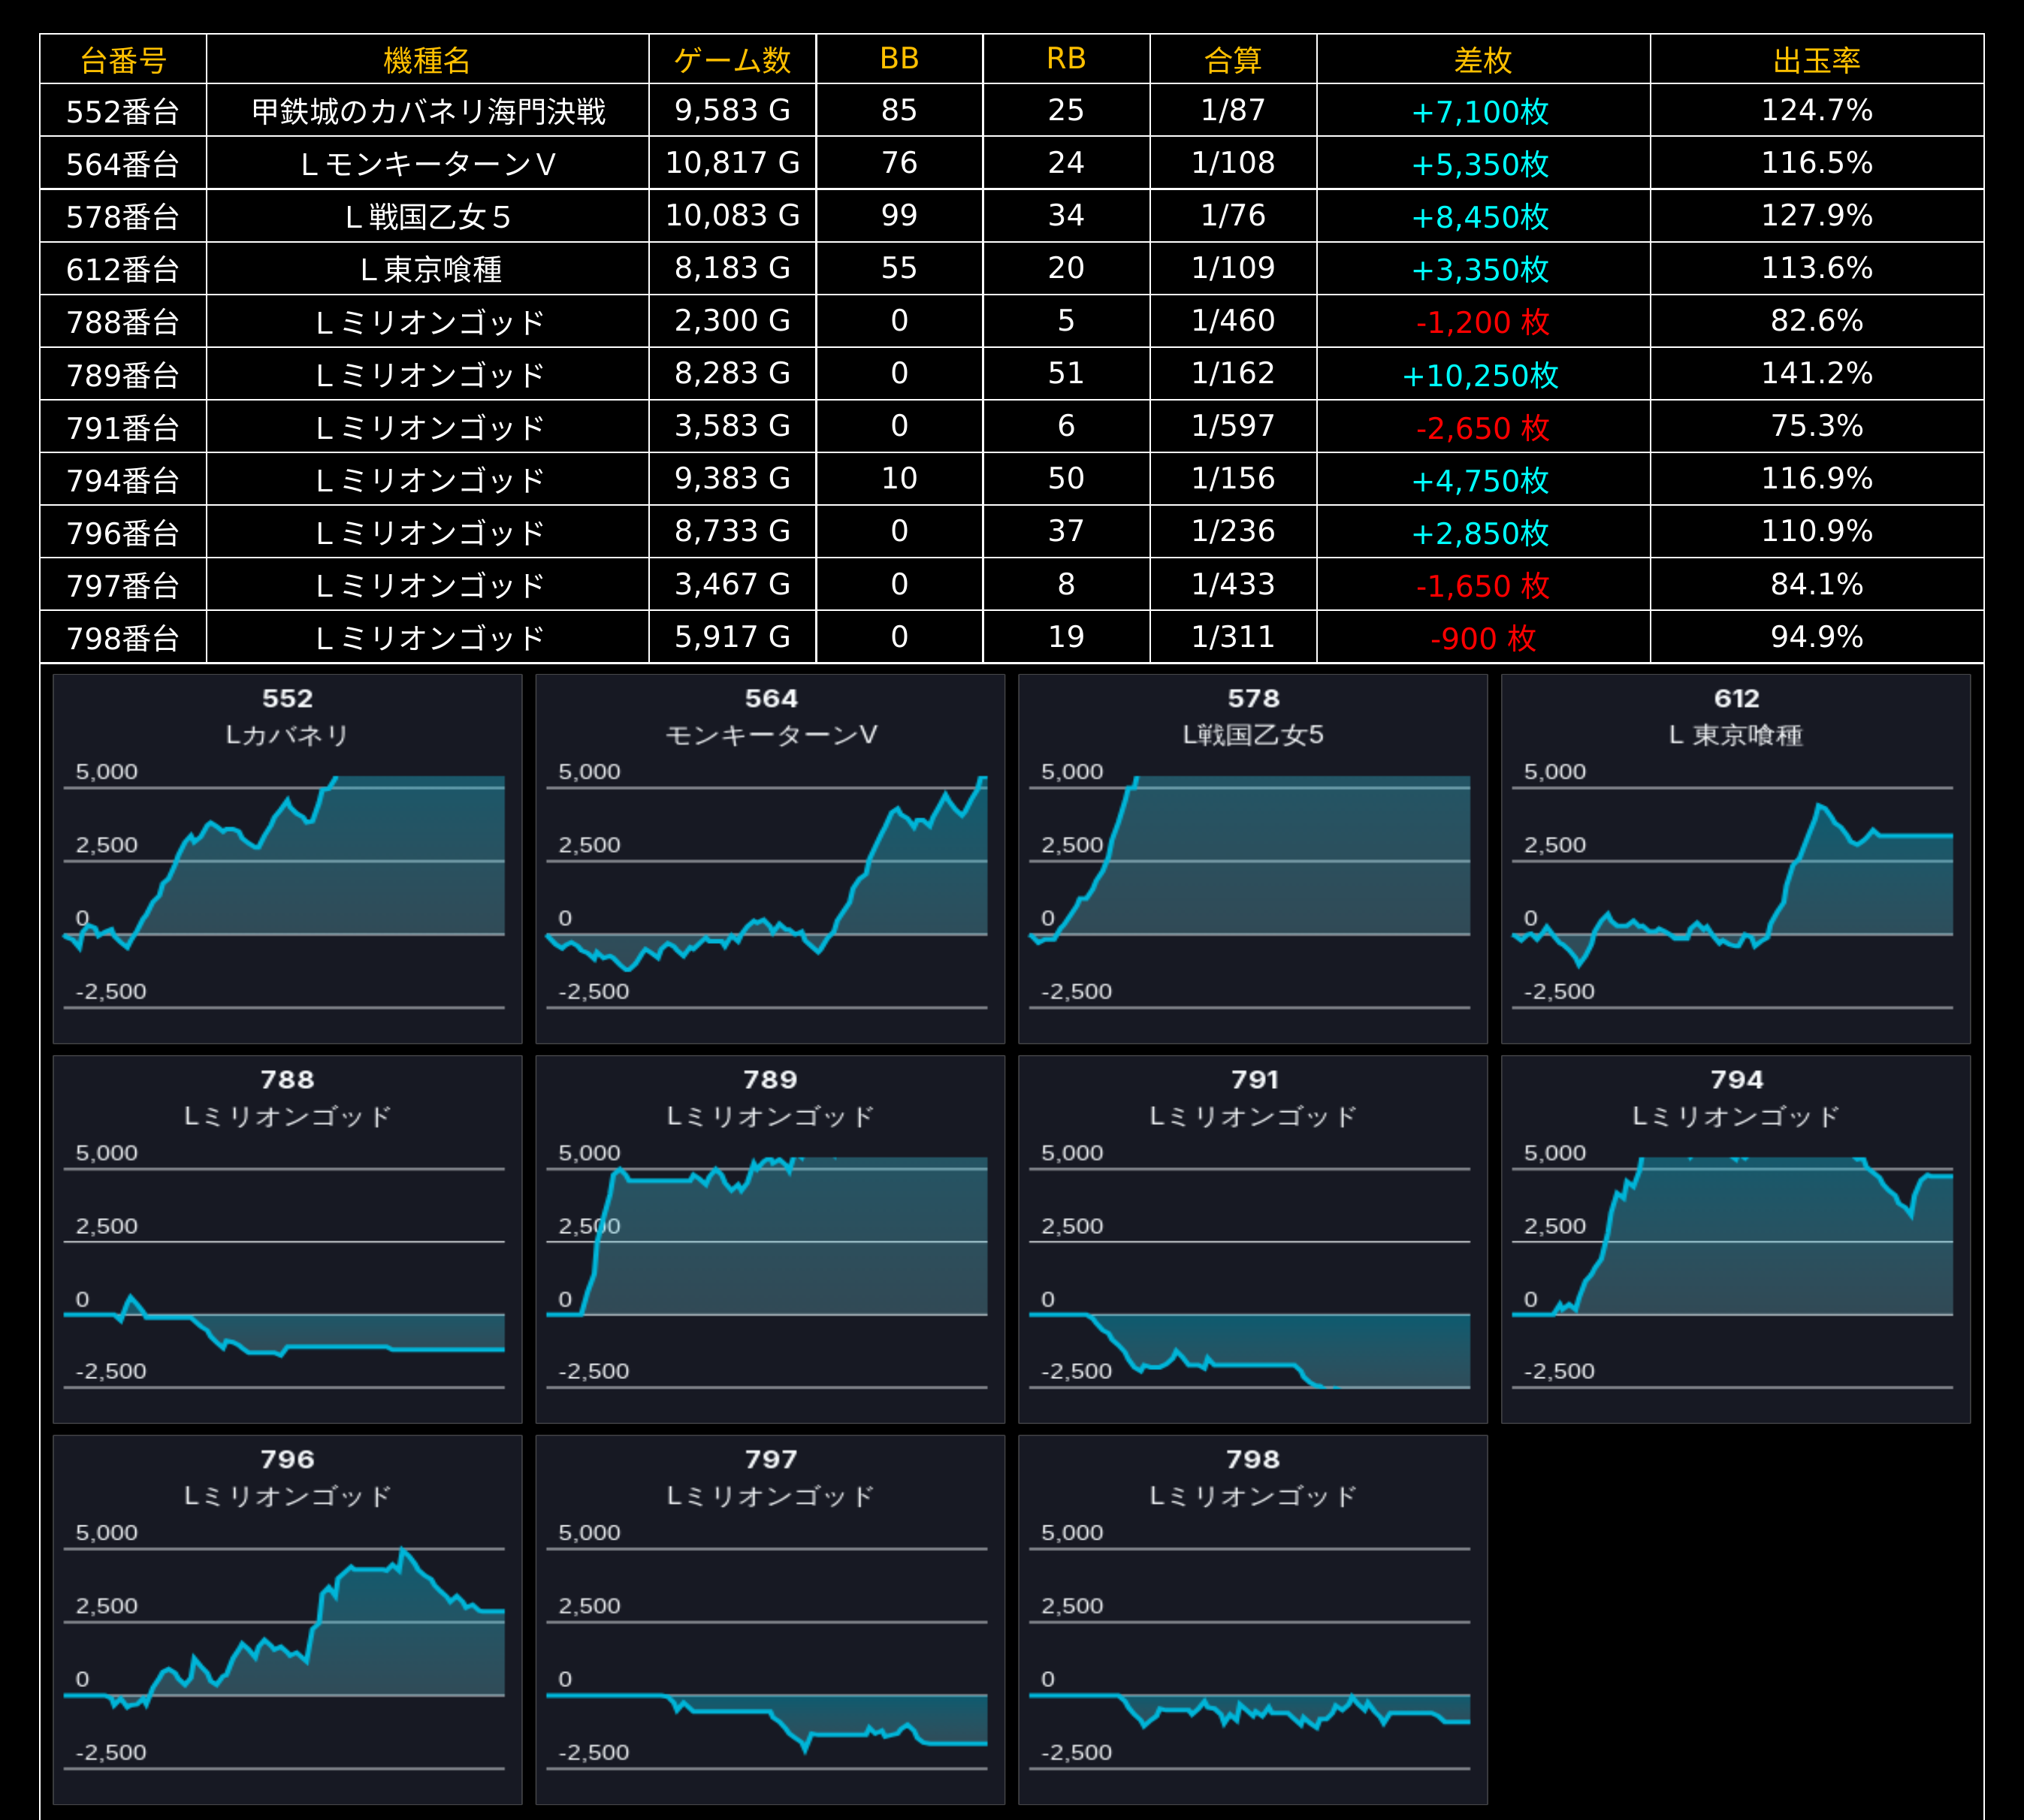Select the 9,583 G game count
Image resolution: width=2024 pixels, height=1820 pixels.
(732, 110)
